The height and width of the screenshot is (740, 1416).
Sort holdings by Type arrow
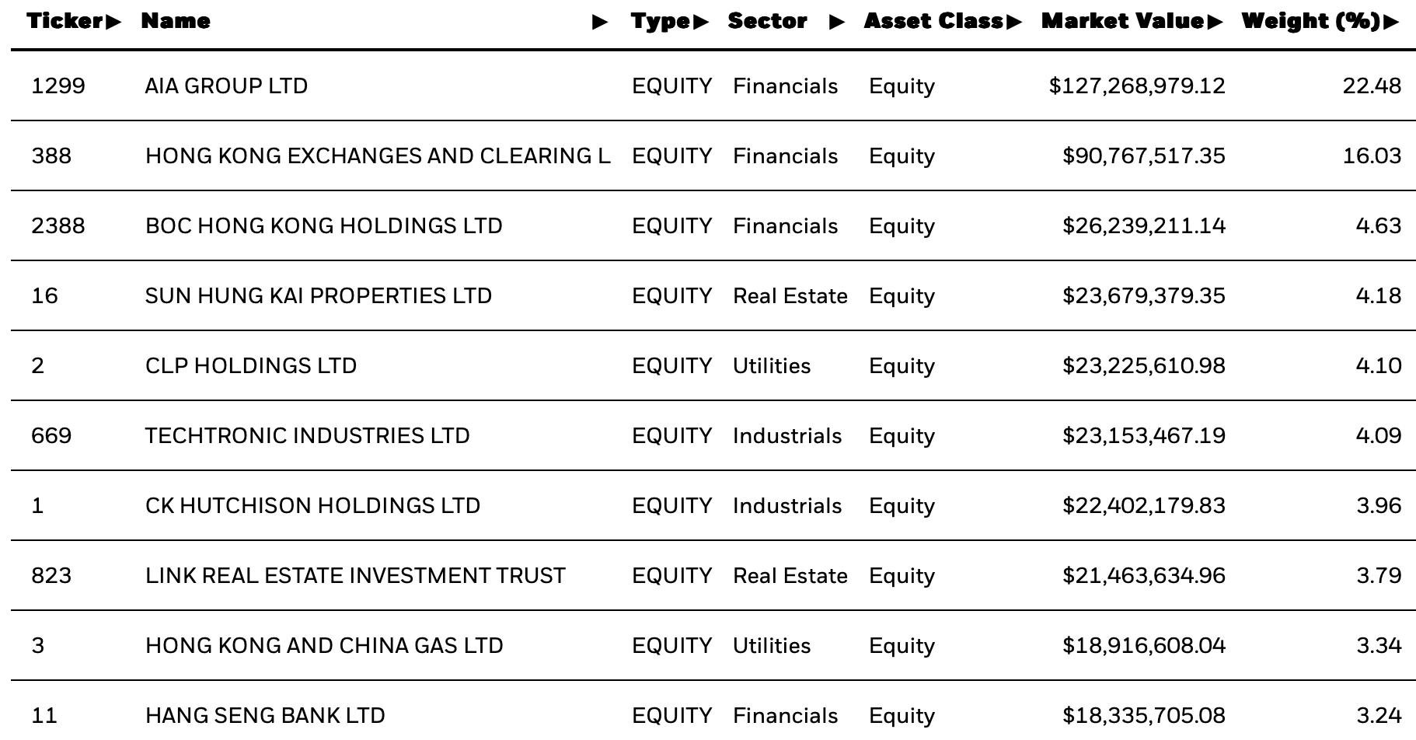pos(701,22)
